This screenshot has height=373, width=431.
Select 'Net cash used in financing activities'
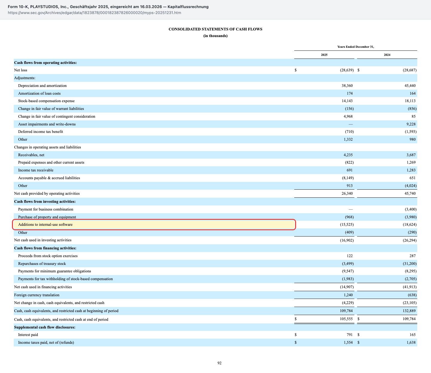coord(43,287)
